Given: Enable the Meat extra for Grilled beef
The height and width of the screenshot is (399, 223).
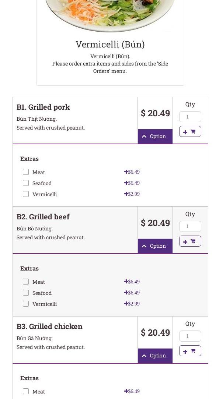Looking at the screenshot, I should point(26,282).
